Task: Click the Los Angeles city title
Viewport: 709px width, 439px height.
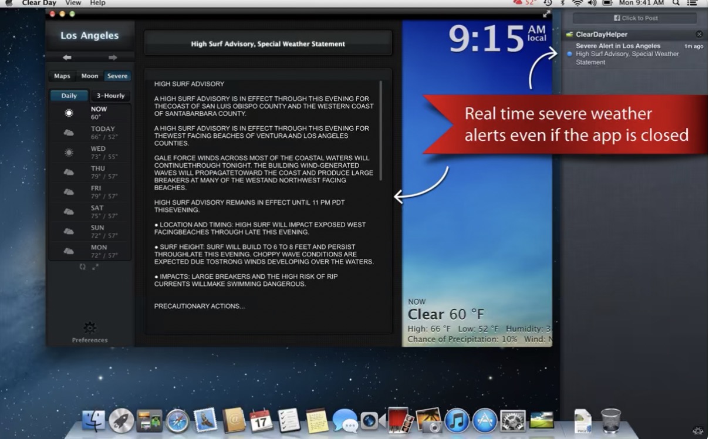Action: (90, 35)
